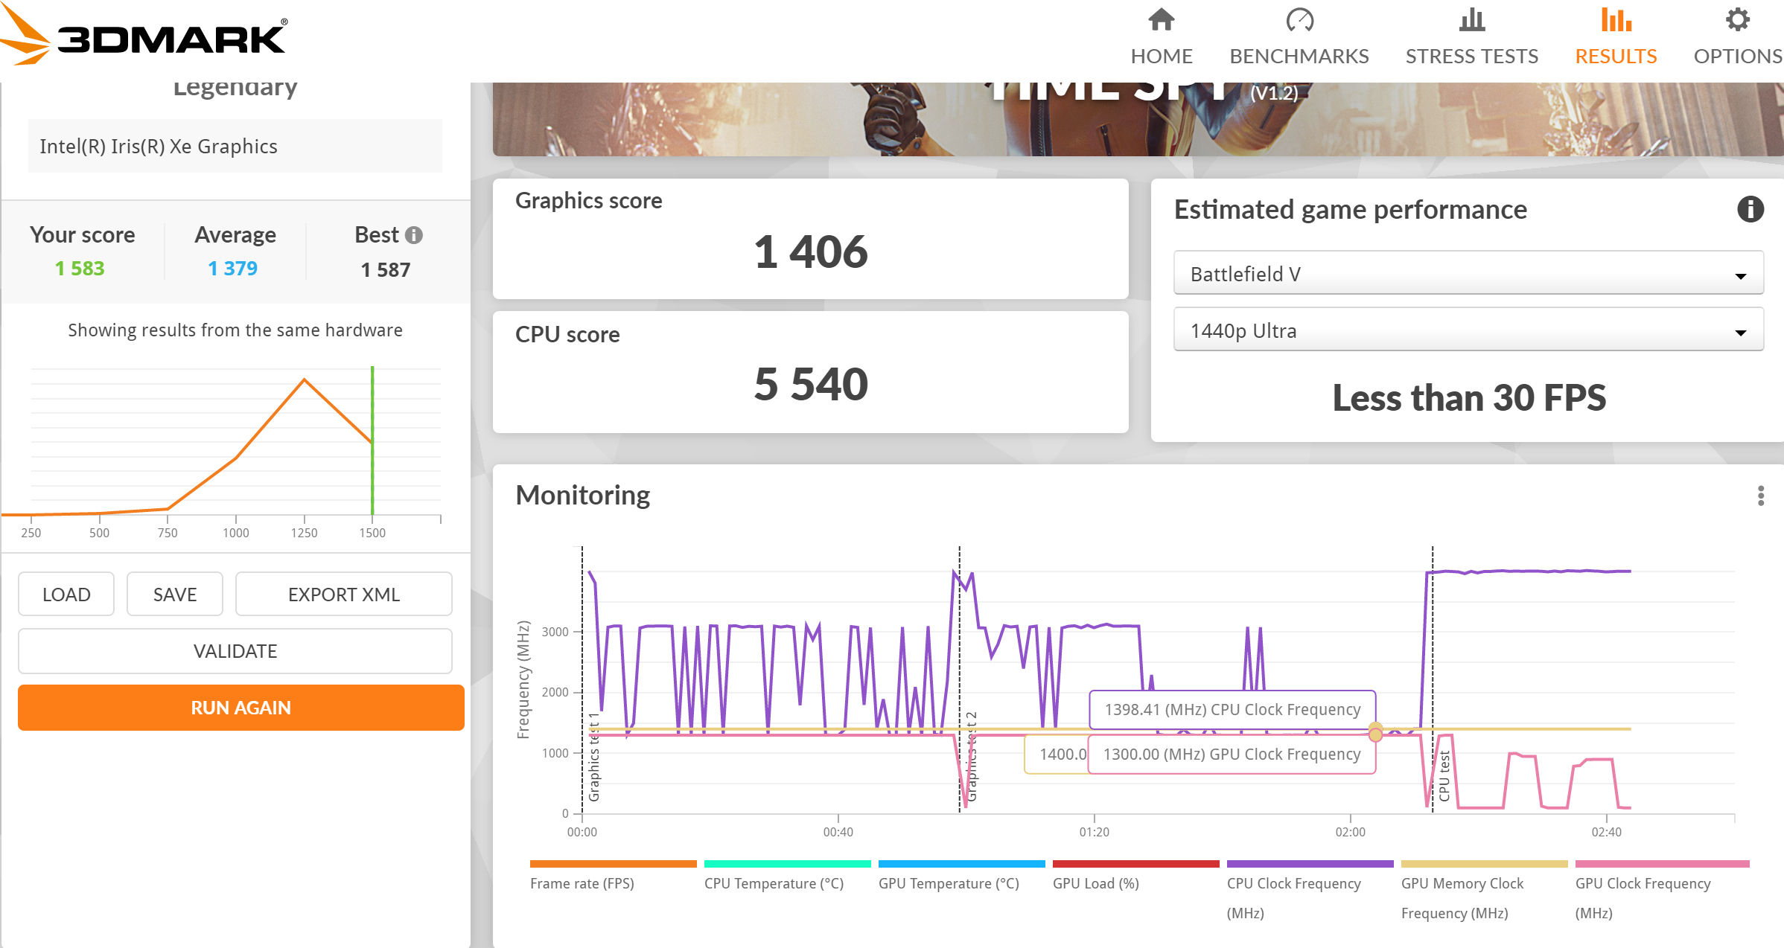Expand the 1440p Ultra preset dropdown
Screen dimensions: 1784x948
(1468, 330)
